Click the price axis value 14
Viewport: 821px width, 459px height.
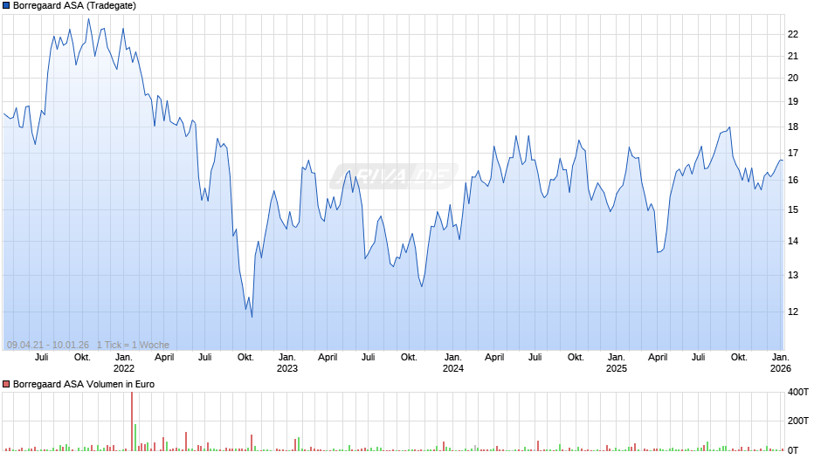[793, 241]
